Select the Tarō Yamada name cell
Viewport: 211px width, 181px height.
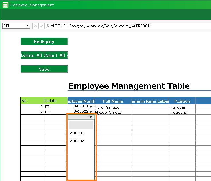113,107
